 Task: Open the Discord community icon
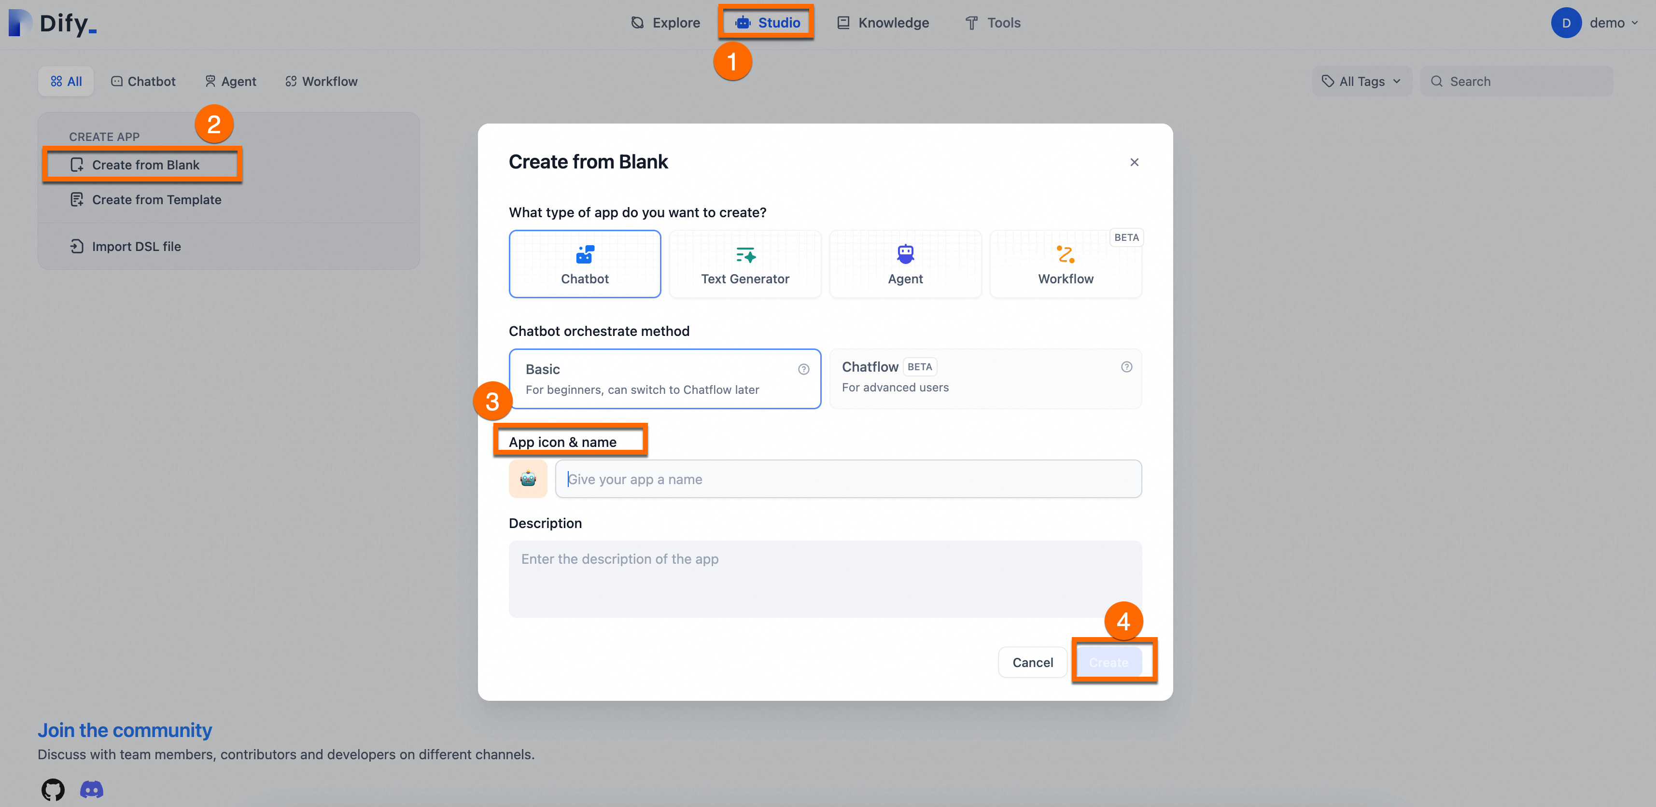tap(91, 789)
